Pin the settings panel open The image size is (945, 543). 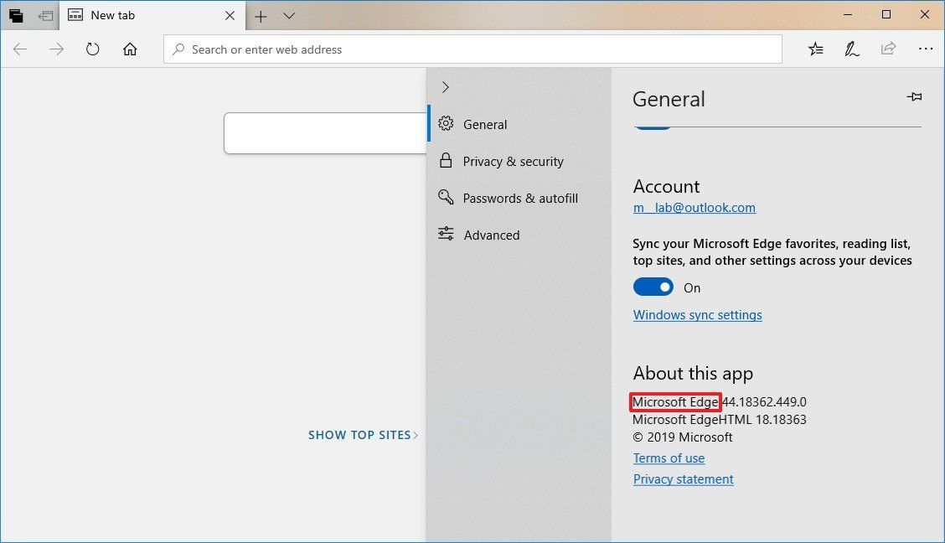(915, 96)
